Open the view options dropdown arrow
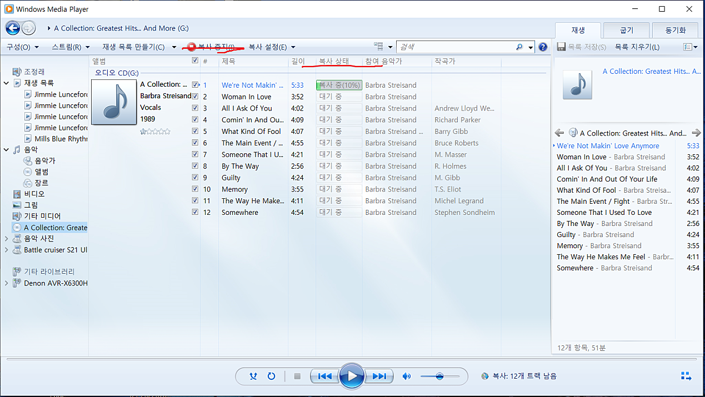The width and height of the screenshot is (705, 397). click(x=391, y=47)
